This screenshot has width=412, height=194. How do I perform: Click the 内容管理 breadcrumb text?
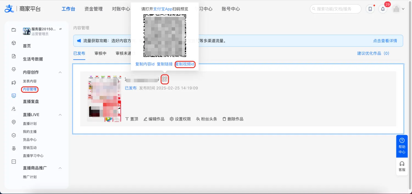click(81, 28)
